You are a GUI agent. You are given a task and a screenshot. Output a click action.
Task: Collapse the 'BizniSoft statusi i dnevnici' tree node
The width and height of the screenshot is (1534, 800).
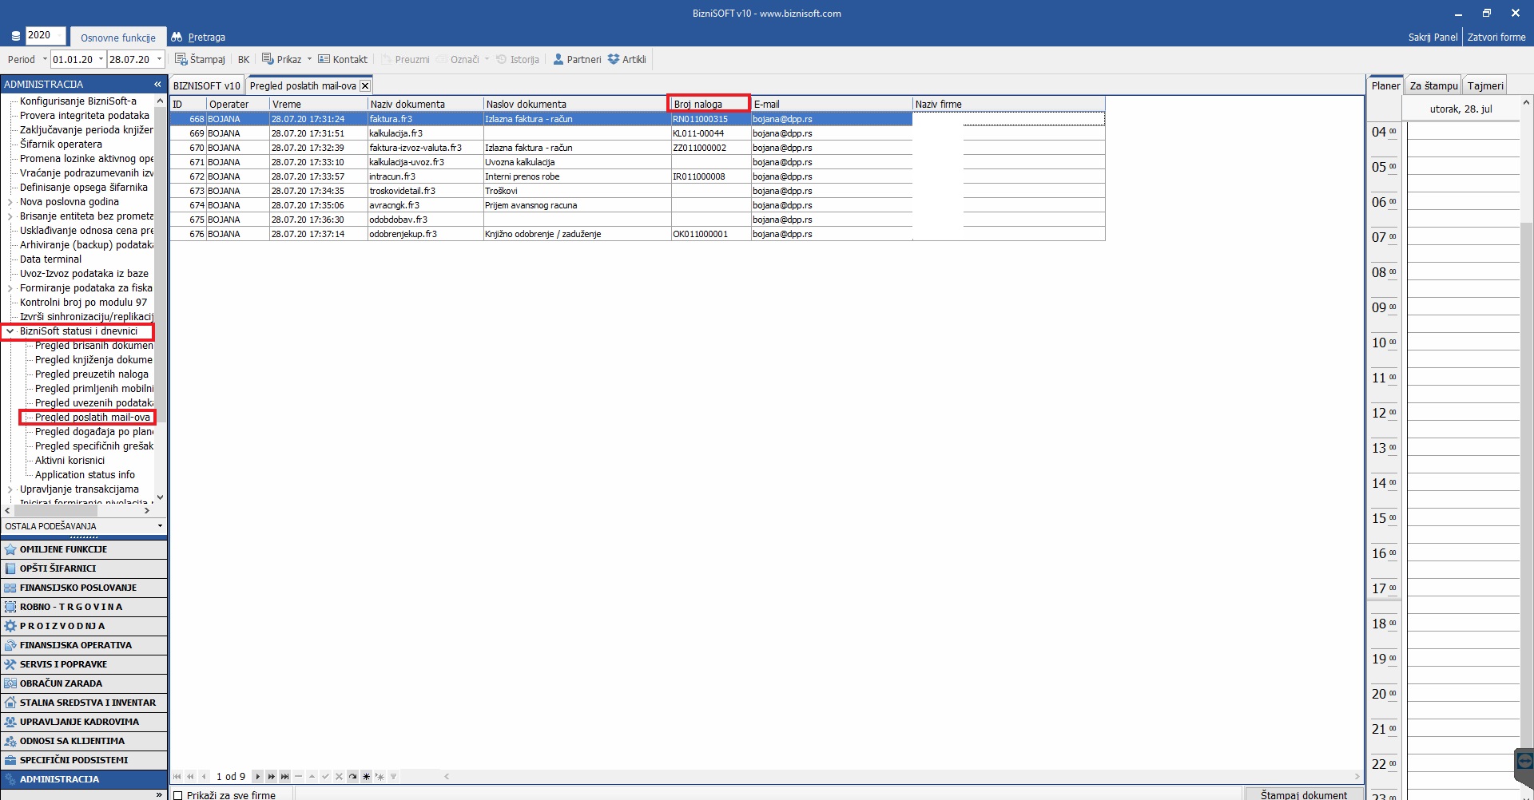pyautogui.click(x=10, y=331)
